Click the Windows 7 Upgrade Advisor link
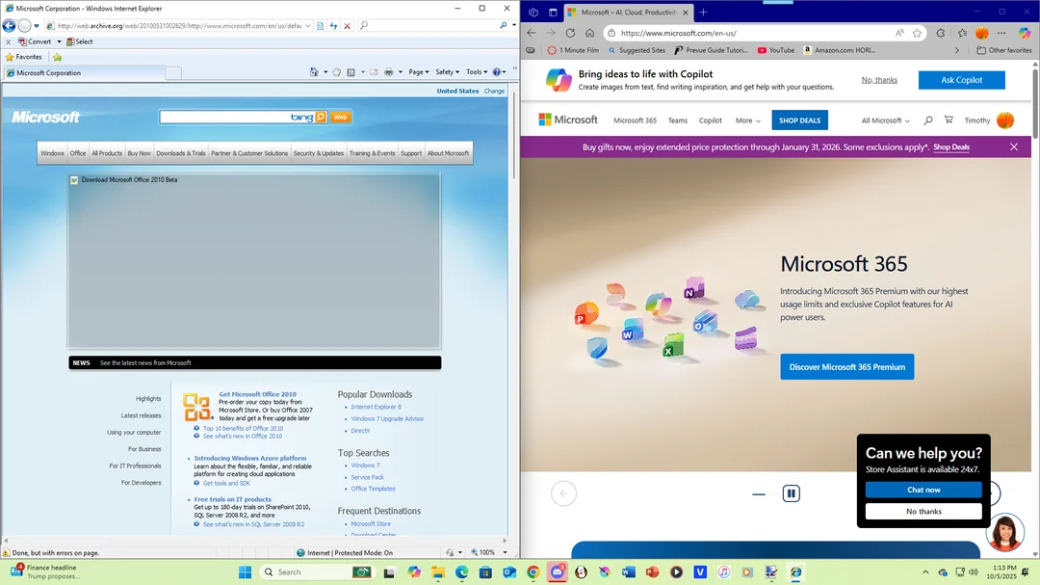 coord(387,419)
